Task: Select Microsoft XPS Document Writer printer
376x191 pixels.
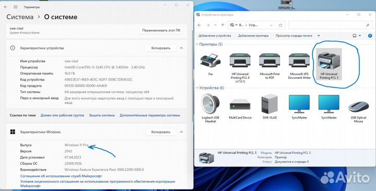Action: (299, 65)
